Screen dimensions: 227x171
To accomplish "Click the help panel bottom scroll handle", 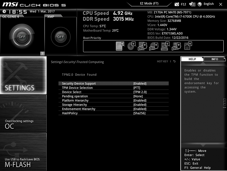I will point(203,145).
